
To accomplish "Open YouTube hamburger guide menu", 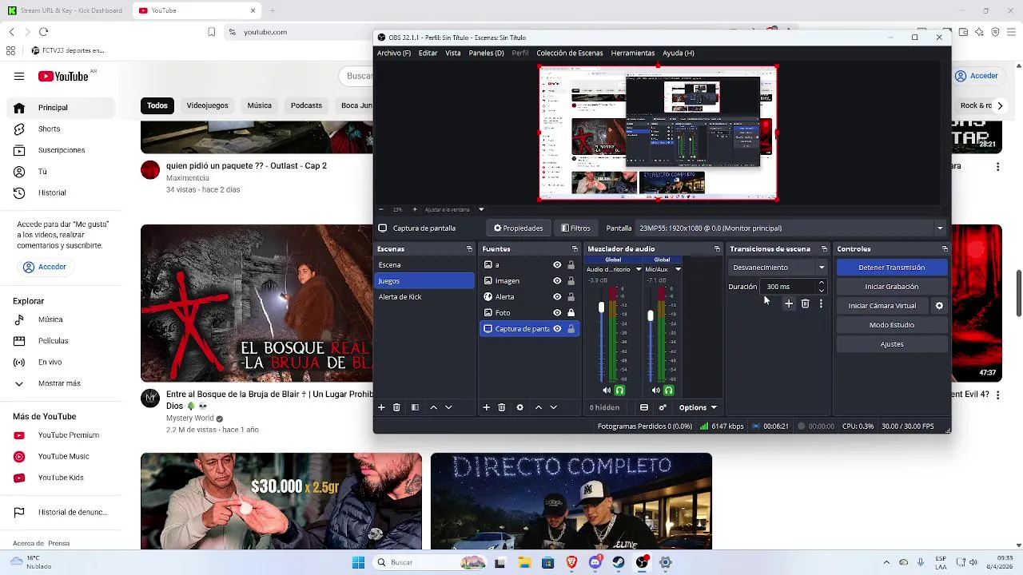I will 19,76.
